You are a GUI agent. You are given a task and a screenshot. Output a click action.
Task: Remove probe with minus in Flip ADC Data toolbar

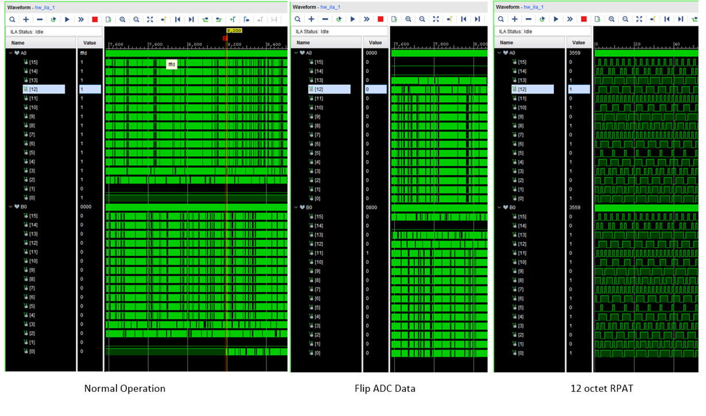[x=325, y=19]
